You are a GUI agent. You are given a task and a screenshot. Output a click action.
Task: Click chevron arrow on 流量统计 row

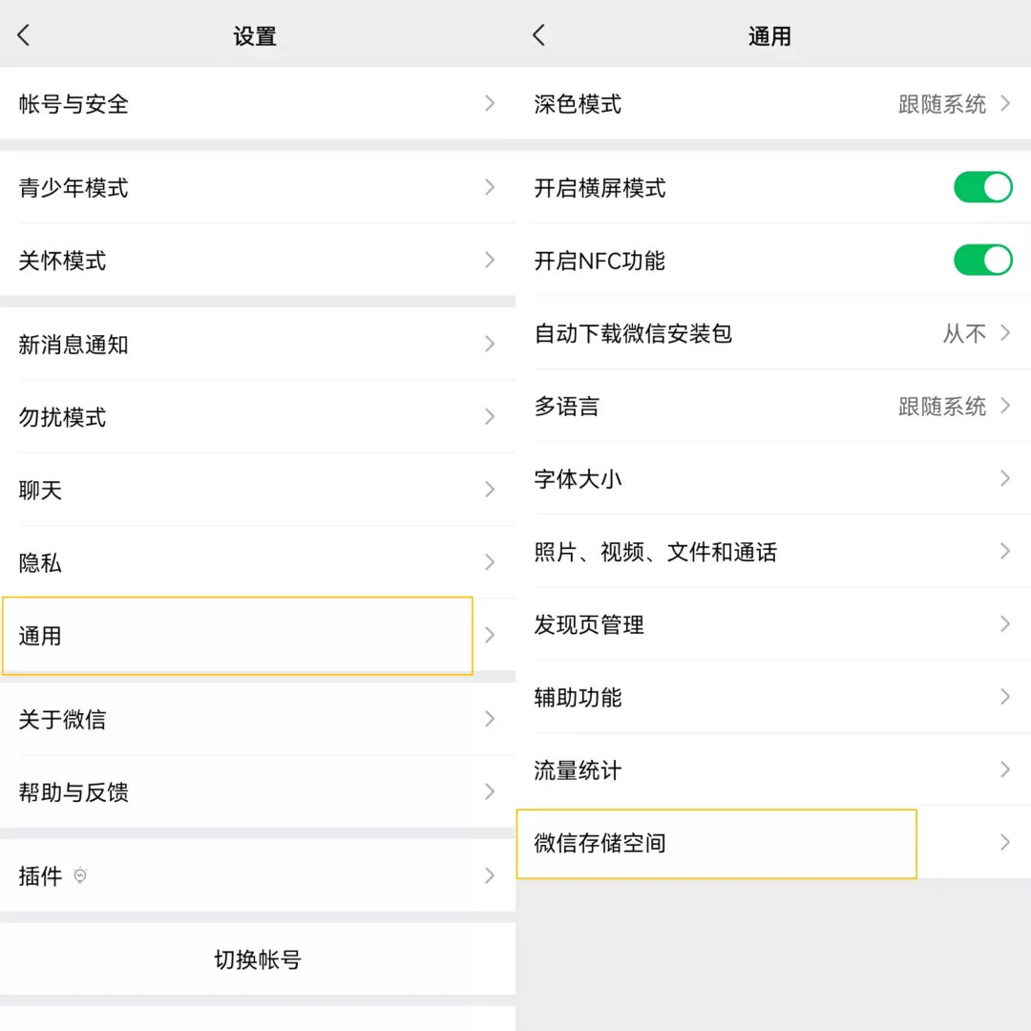tap(1004, 769)
